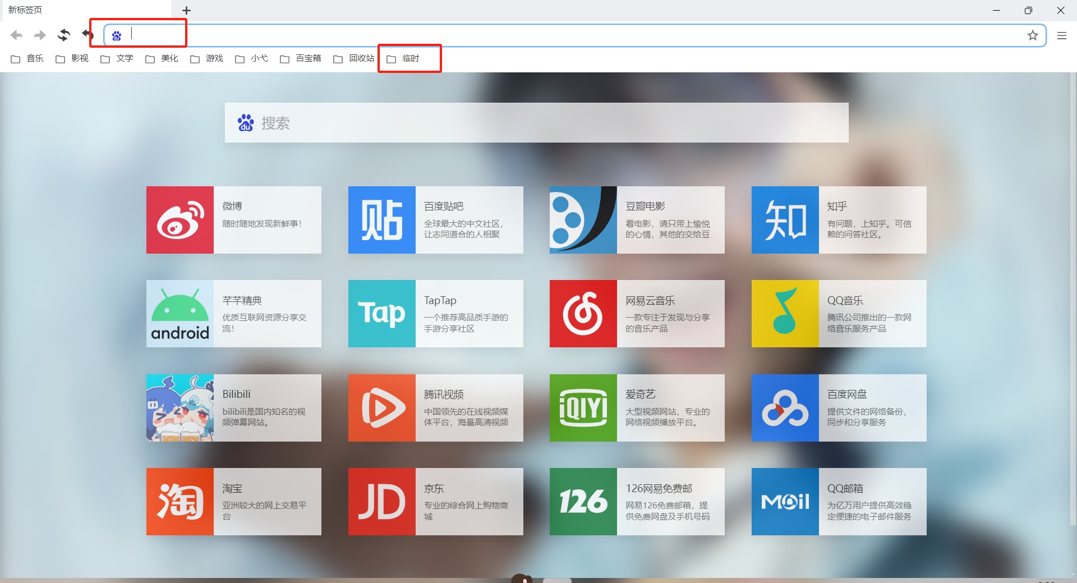Click the 网易云音乐 title text

[650, 301]
